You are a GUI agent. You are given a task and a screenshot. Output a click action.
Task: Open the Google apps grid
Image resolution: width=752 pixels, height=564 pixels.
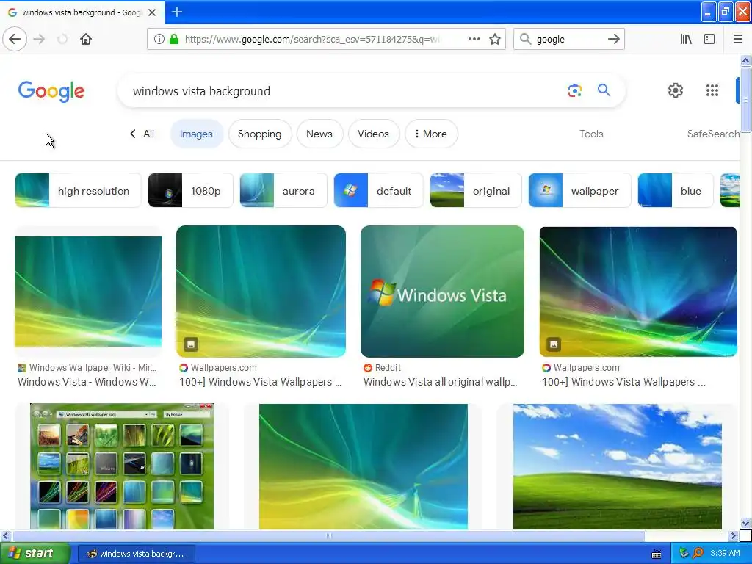coord(712,90)
